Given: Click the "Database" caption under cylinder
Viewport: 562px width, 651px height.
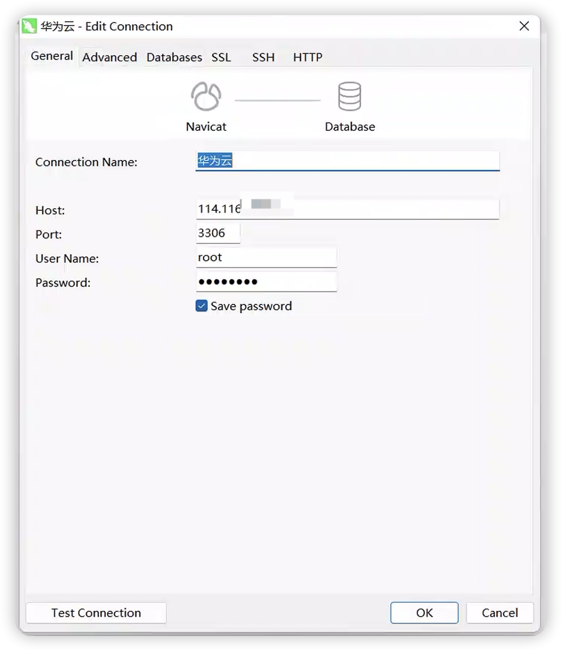Looking at the screenshot, I should pos(350,127).
